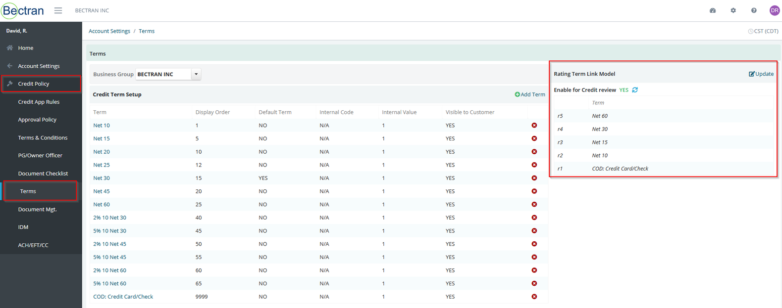
Task: Open the Net 10 term link
Action: pyautogui.click(x=102, y=126)
